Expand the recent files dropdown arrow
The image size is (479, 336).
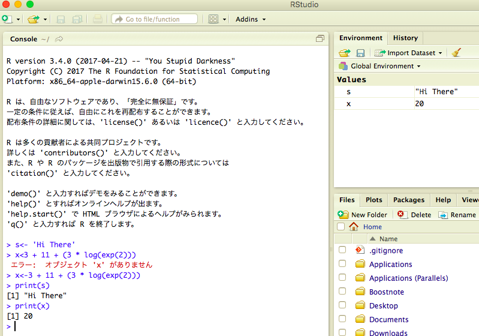tap(45, 20)
